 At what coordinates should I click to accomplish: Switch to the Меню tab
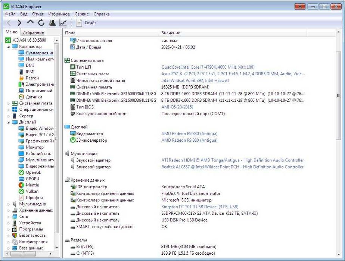(12, 32)
